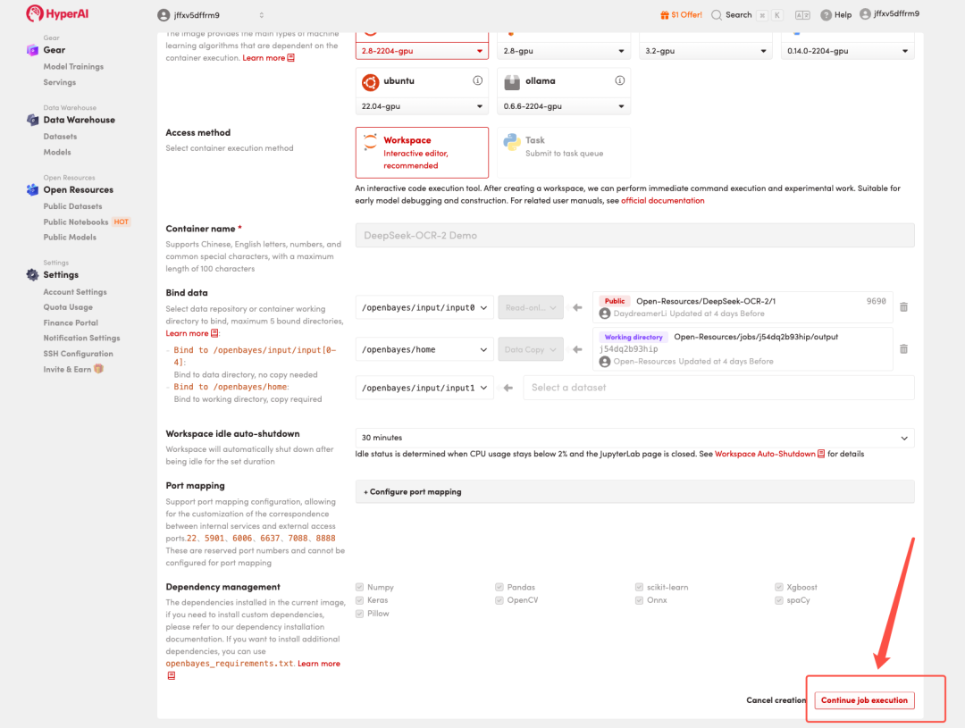
Task: Open the ubuntu 22.04-gpu version dropdown
Action: [422, 106]
